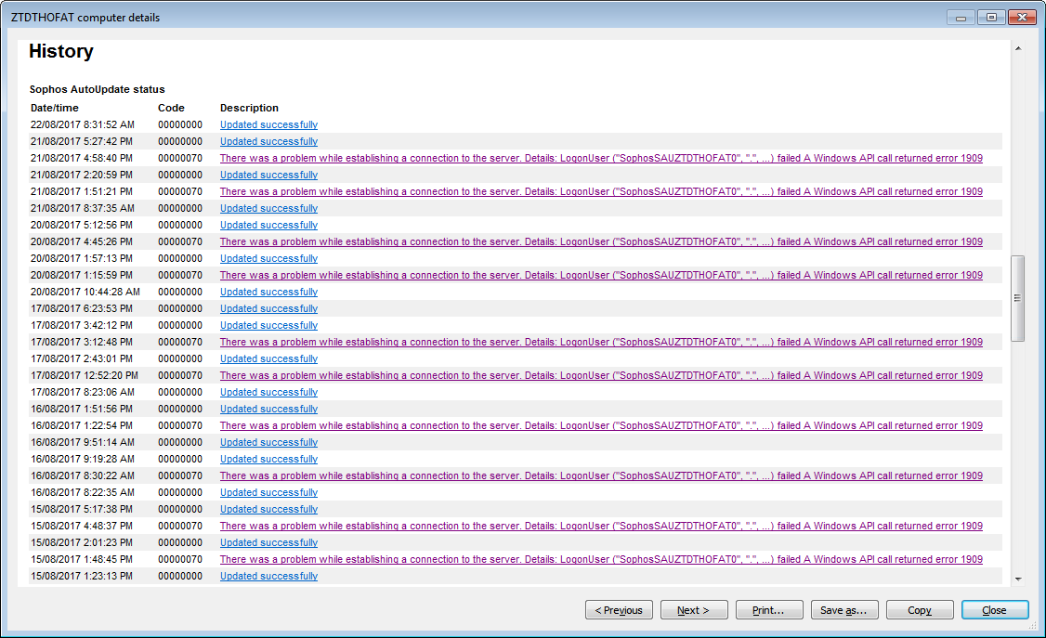Open 15/08/2017 2:01:23 PM Updated successfully link
The image size is (1046, 638).
[x=268, y=542]
